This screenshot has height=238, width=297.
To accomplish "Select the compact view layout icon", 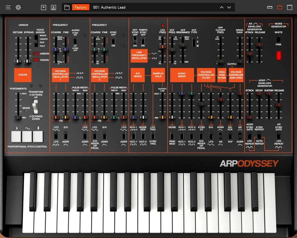I will pos(270,7).
